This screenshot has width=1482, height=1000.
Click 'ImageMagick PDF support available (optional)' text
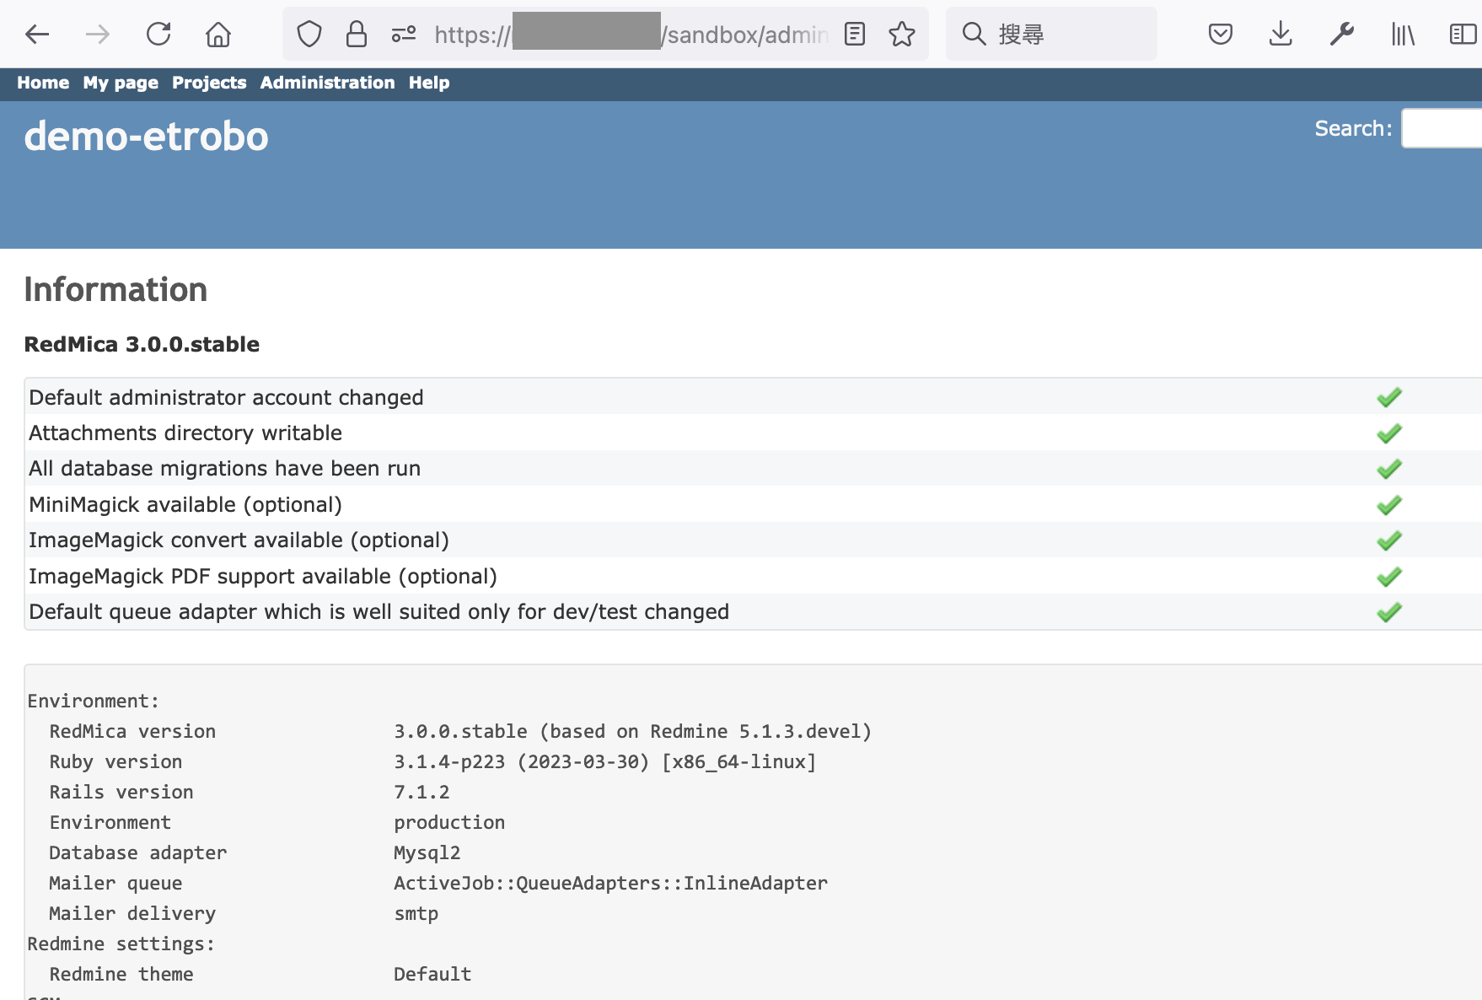[x=263, y=576]
